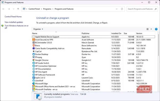Open Turn Windows features on or off
Image resolution: width=160 pixels, height=101 pixels.
click(17, 27)
